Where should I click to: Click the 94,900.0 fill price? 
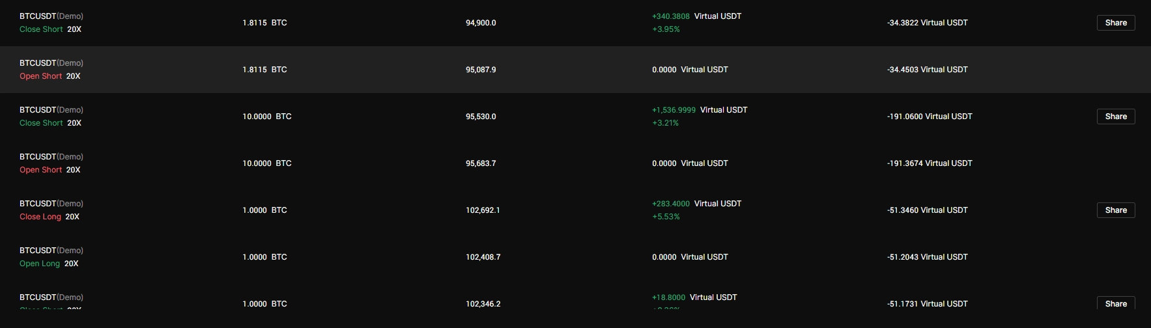(481, 23)
